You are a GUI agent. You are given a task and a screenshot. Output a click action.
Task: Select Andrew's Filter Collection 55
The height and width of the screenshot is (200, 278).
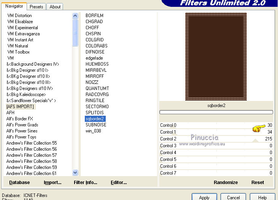pos(32,143)
